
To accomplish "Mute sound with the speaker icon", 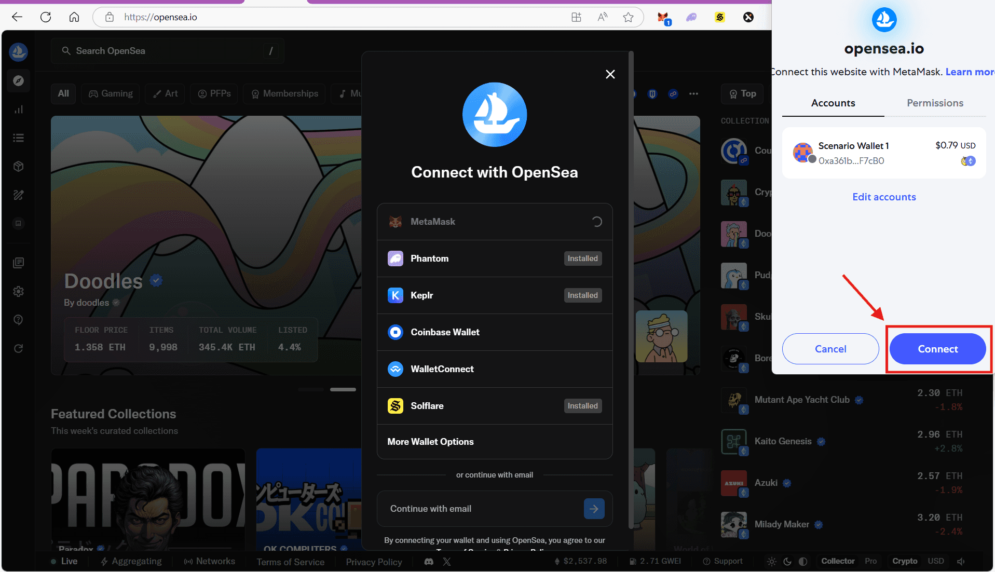I will [x=961, y=562].
